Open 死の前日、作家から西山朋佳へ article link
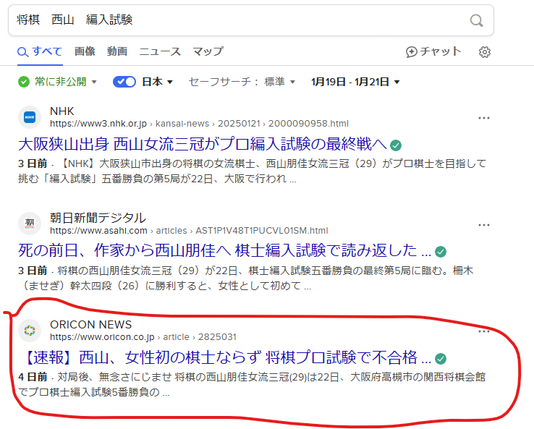The height and width of the screenshot is (429, 534). [225, 250]
